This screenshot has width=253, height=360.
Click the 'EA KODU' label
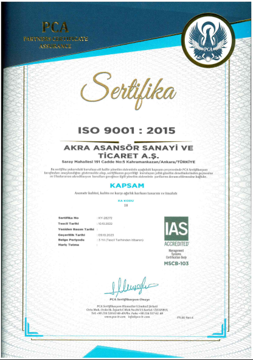point(126,200)
